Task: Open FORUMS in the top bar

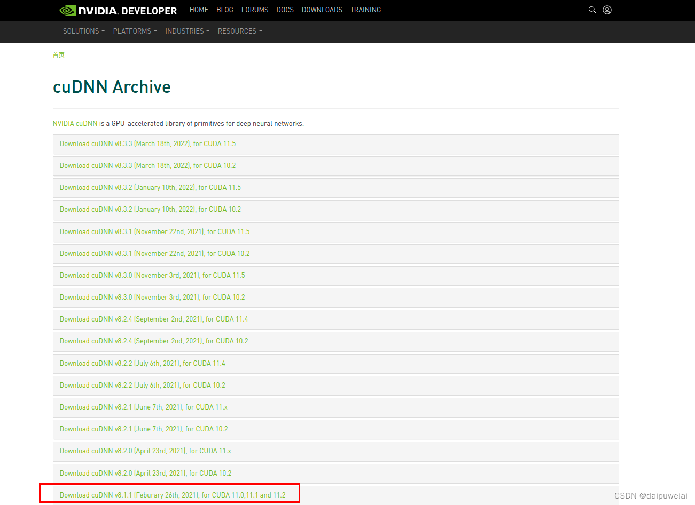Action: tap(255, 10)
